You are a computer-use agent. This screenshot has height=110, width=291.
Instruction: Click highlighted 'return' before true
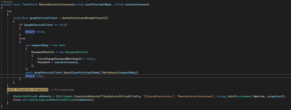pyautogui.click(x=30, y=76)
